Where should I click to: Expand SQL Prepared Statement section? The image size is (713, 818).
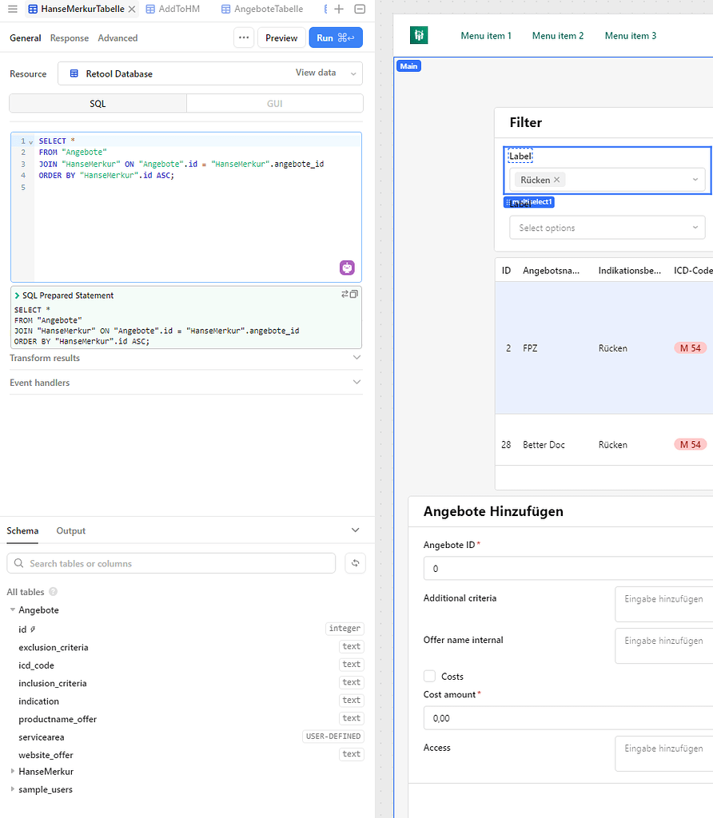tap(18, 296)
